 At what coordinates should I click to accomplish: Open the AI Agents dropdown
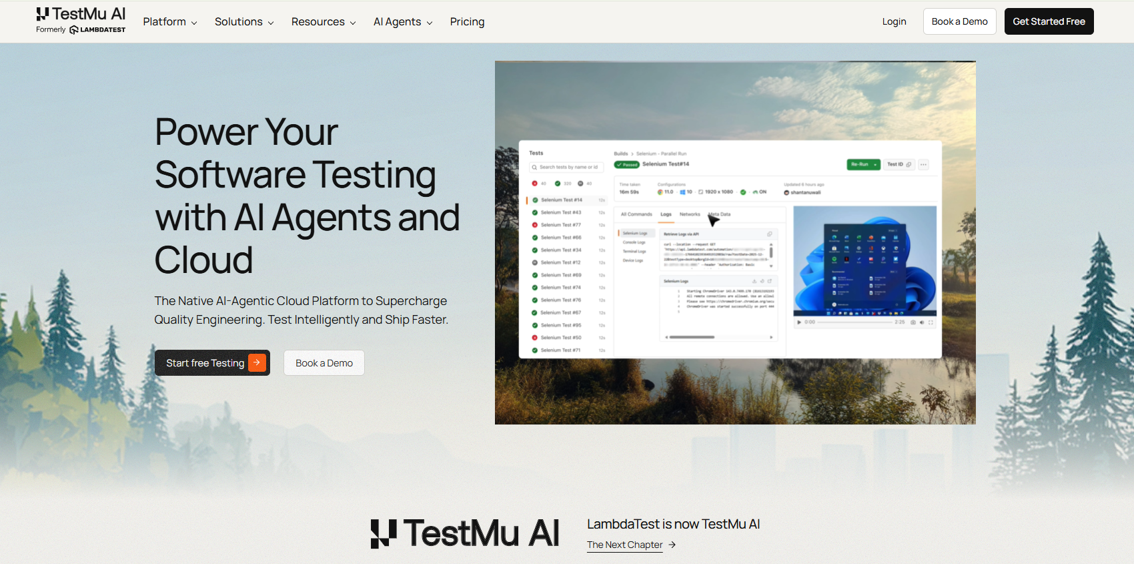[x=403, y=22]
